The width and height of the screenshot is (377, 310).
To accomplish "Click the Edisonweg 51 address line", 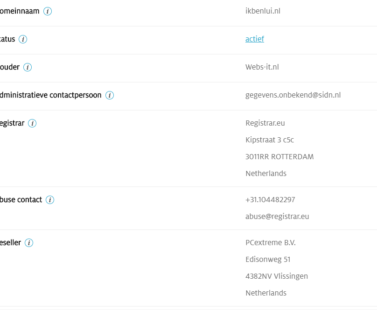I will point(268,260).
